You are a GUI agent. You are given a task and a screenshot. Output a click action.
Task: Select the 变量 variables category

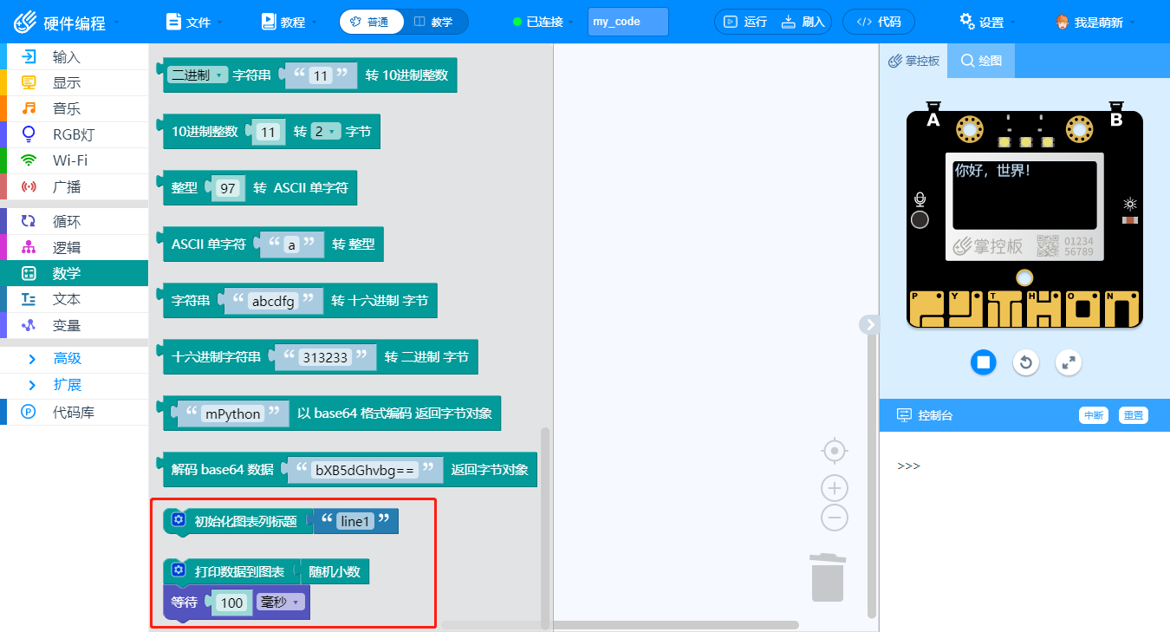(74, 325)
